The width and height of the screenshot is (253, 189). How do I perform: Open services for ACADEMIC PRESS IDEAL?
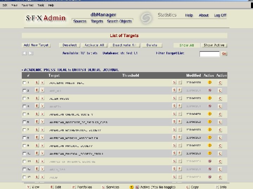coord(174,83)
